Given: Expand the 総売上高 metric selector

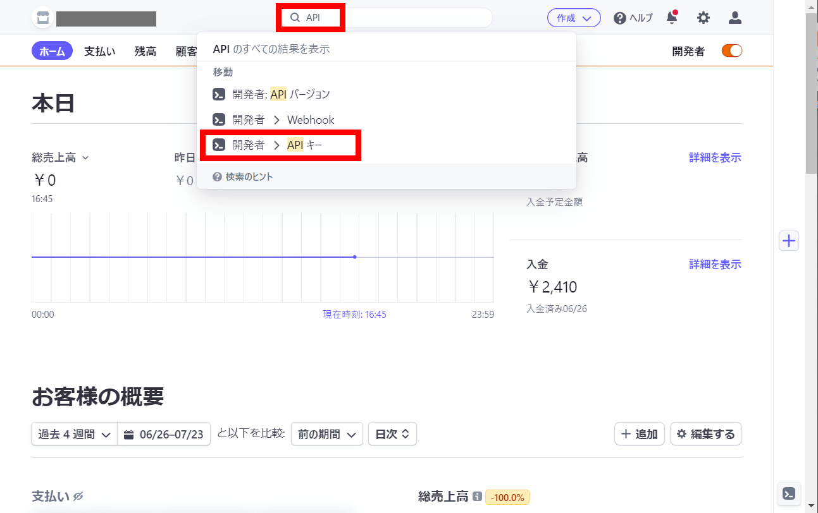Looking at the screenshot, I should pos(60,157).
